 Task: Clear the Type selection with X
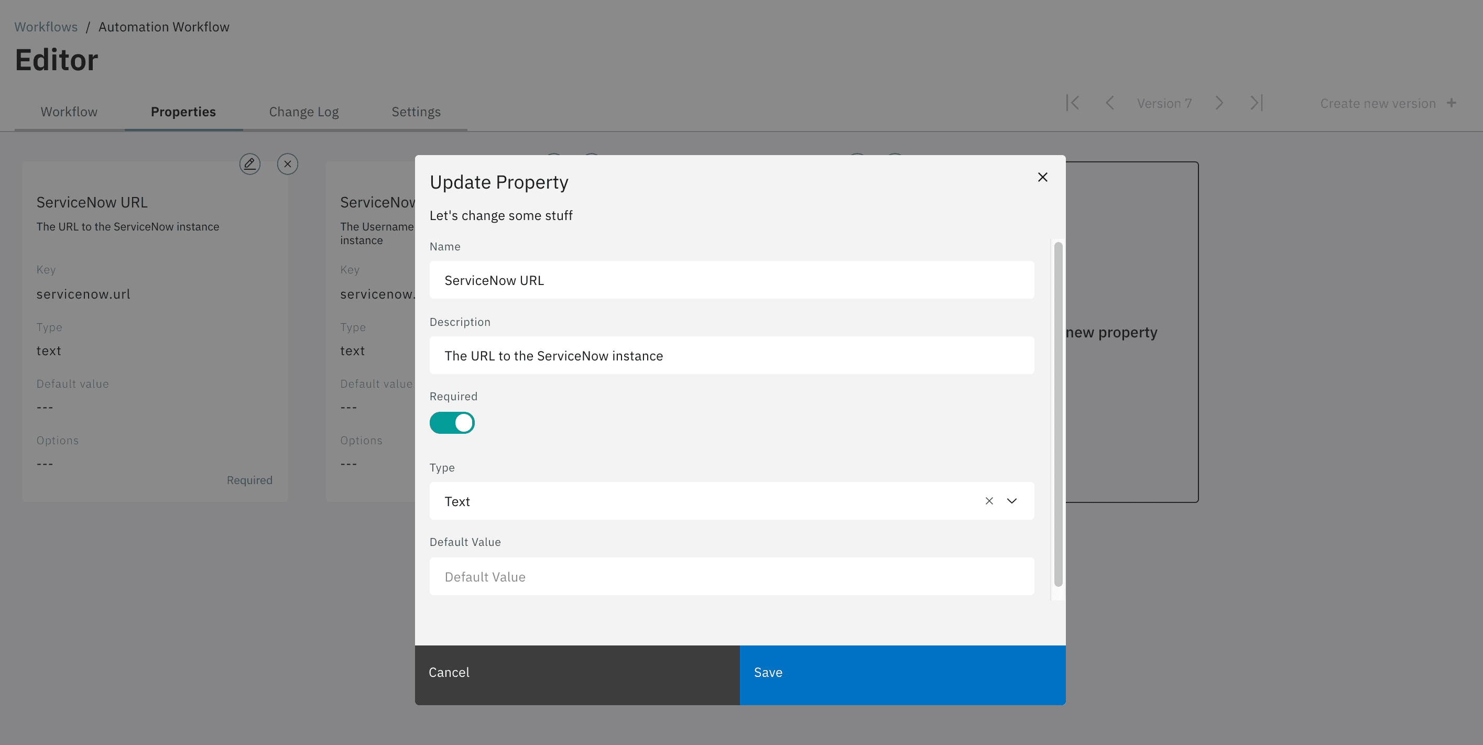[989, 501]
